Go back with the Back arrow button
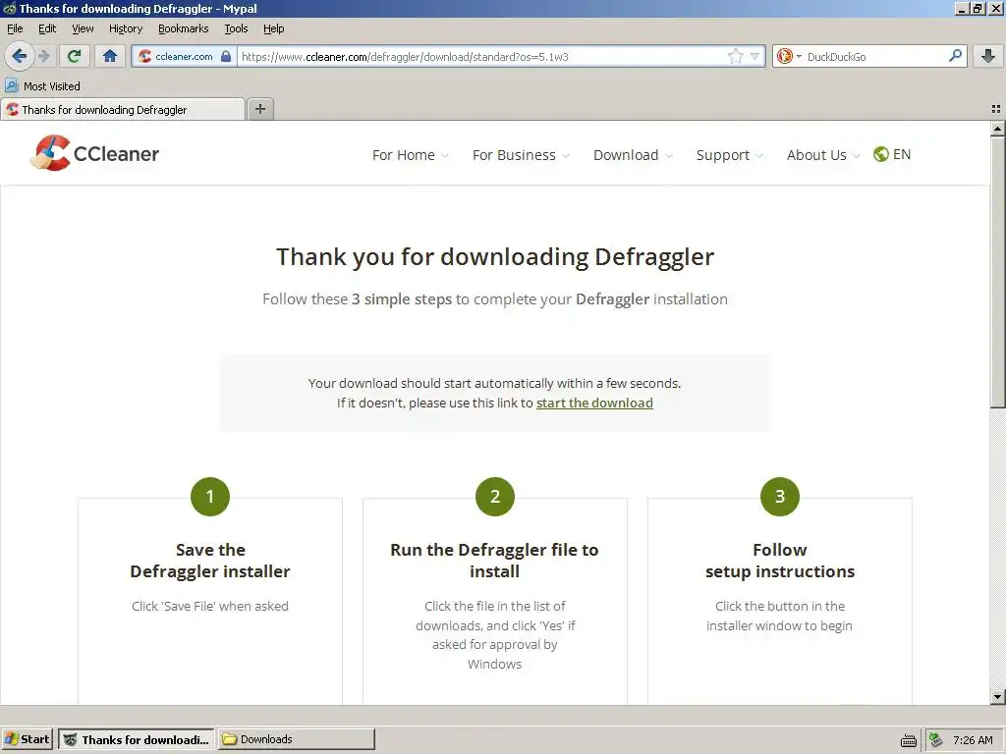Screen dimensions: 1006x754 tap(20, 56)
